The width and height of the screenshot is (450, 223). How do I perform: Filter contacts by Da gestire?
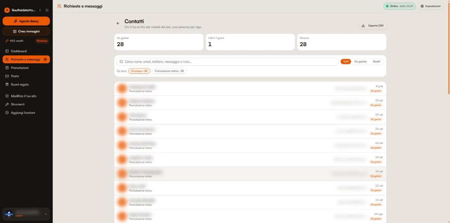pos(360,62)
